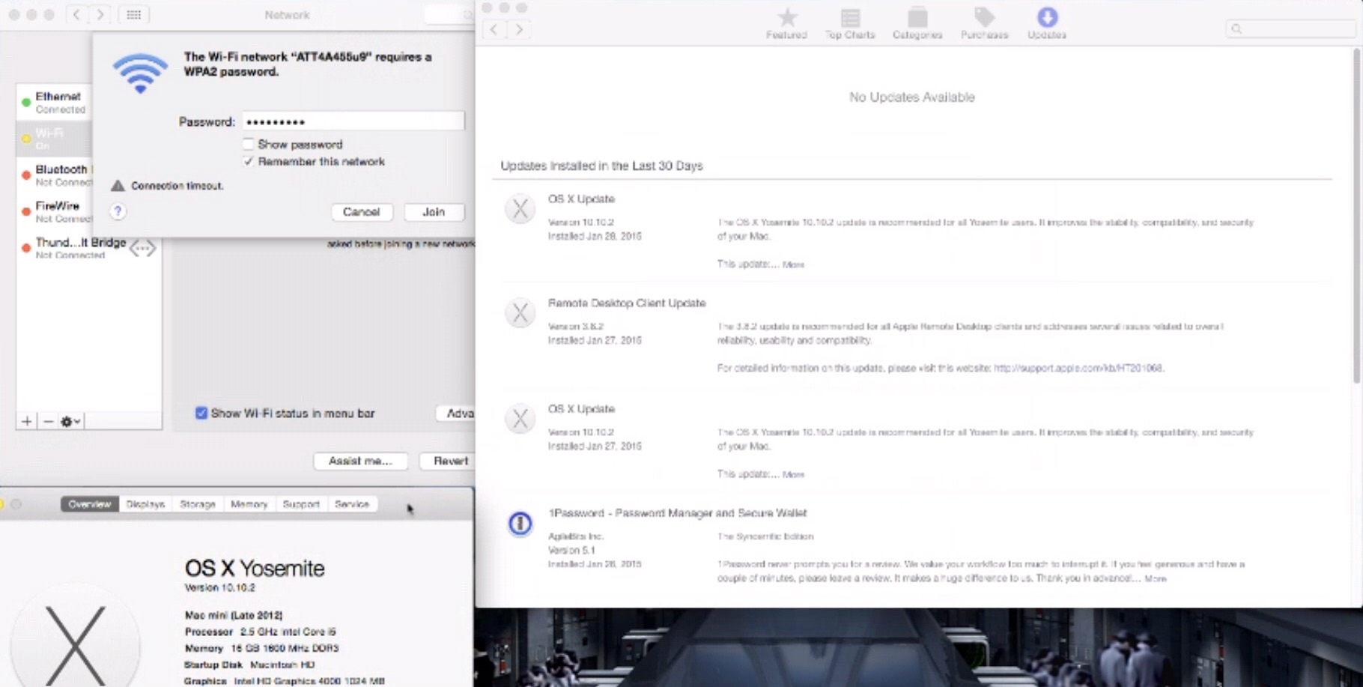Viewport: 1363px width, 687px height.
Task: Uncheck Remember this network
Action: [249, 161]
